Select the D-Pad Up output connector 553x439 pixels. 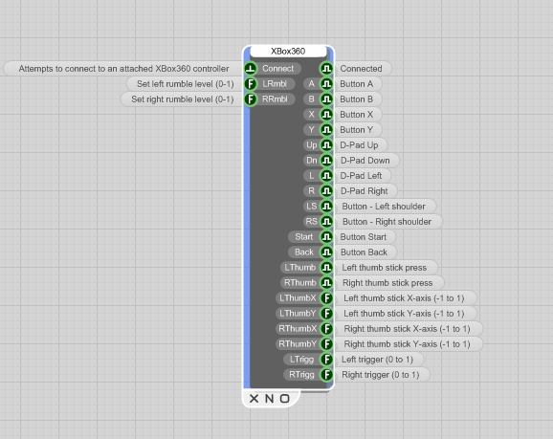click(x=326, y=145)
